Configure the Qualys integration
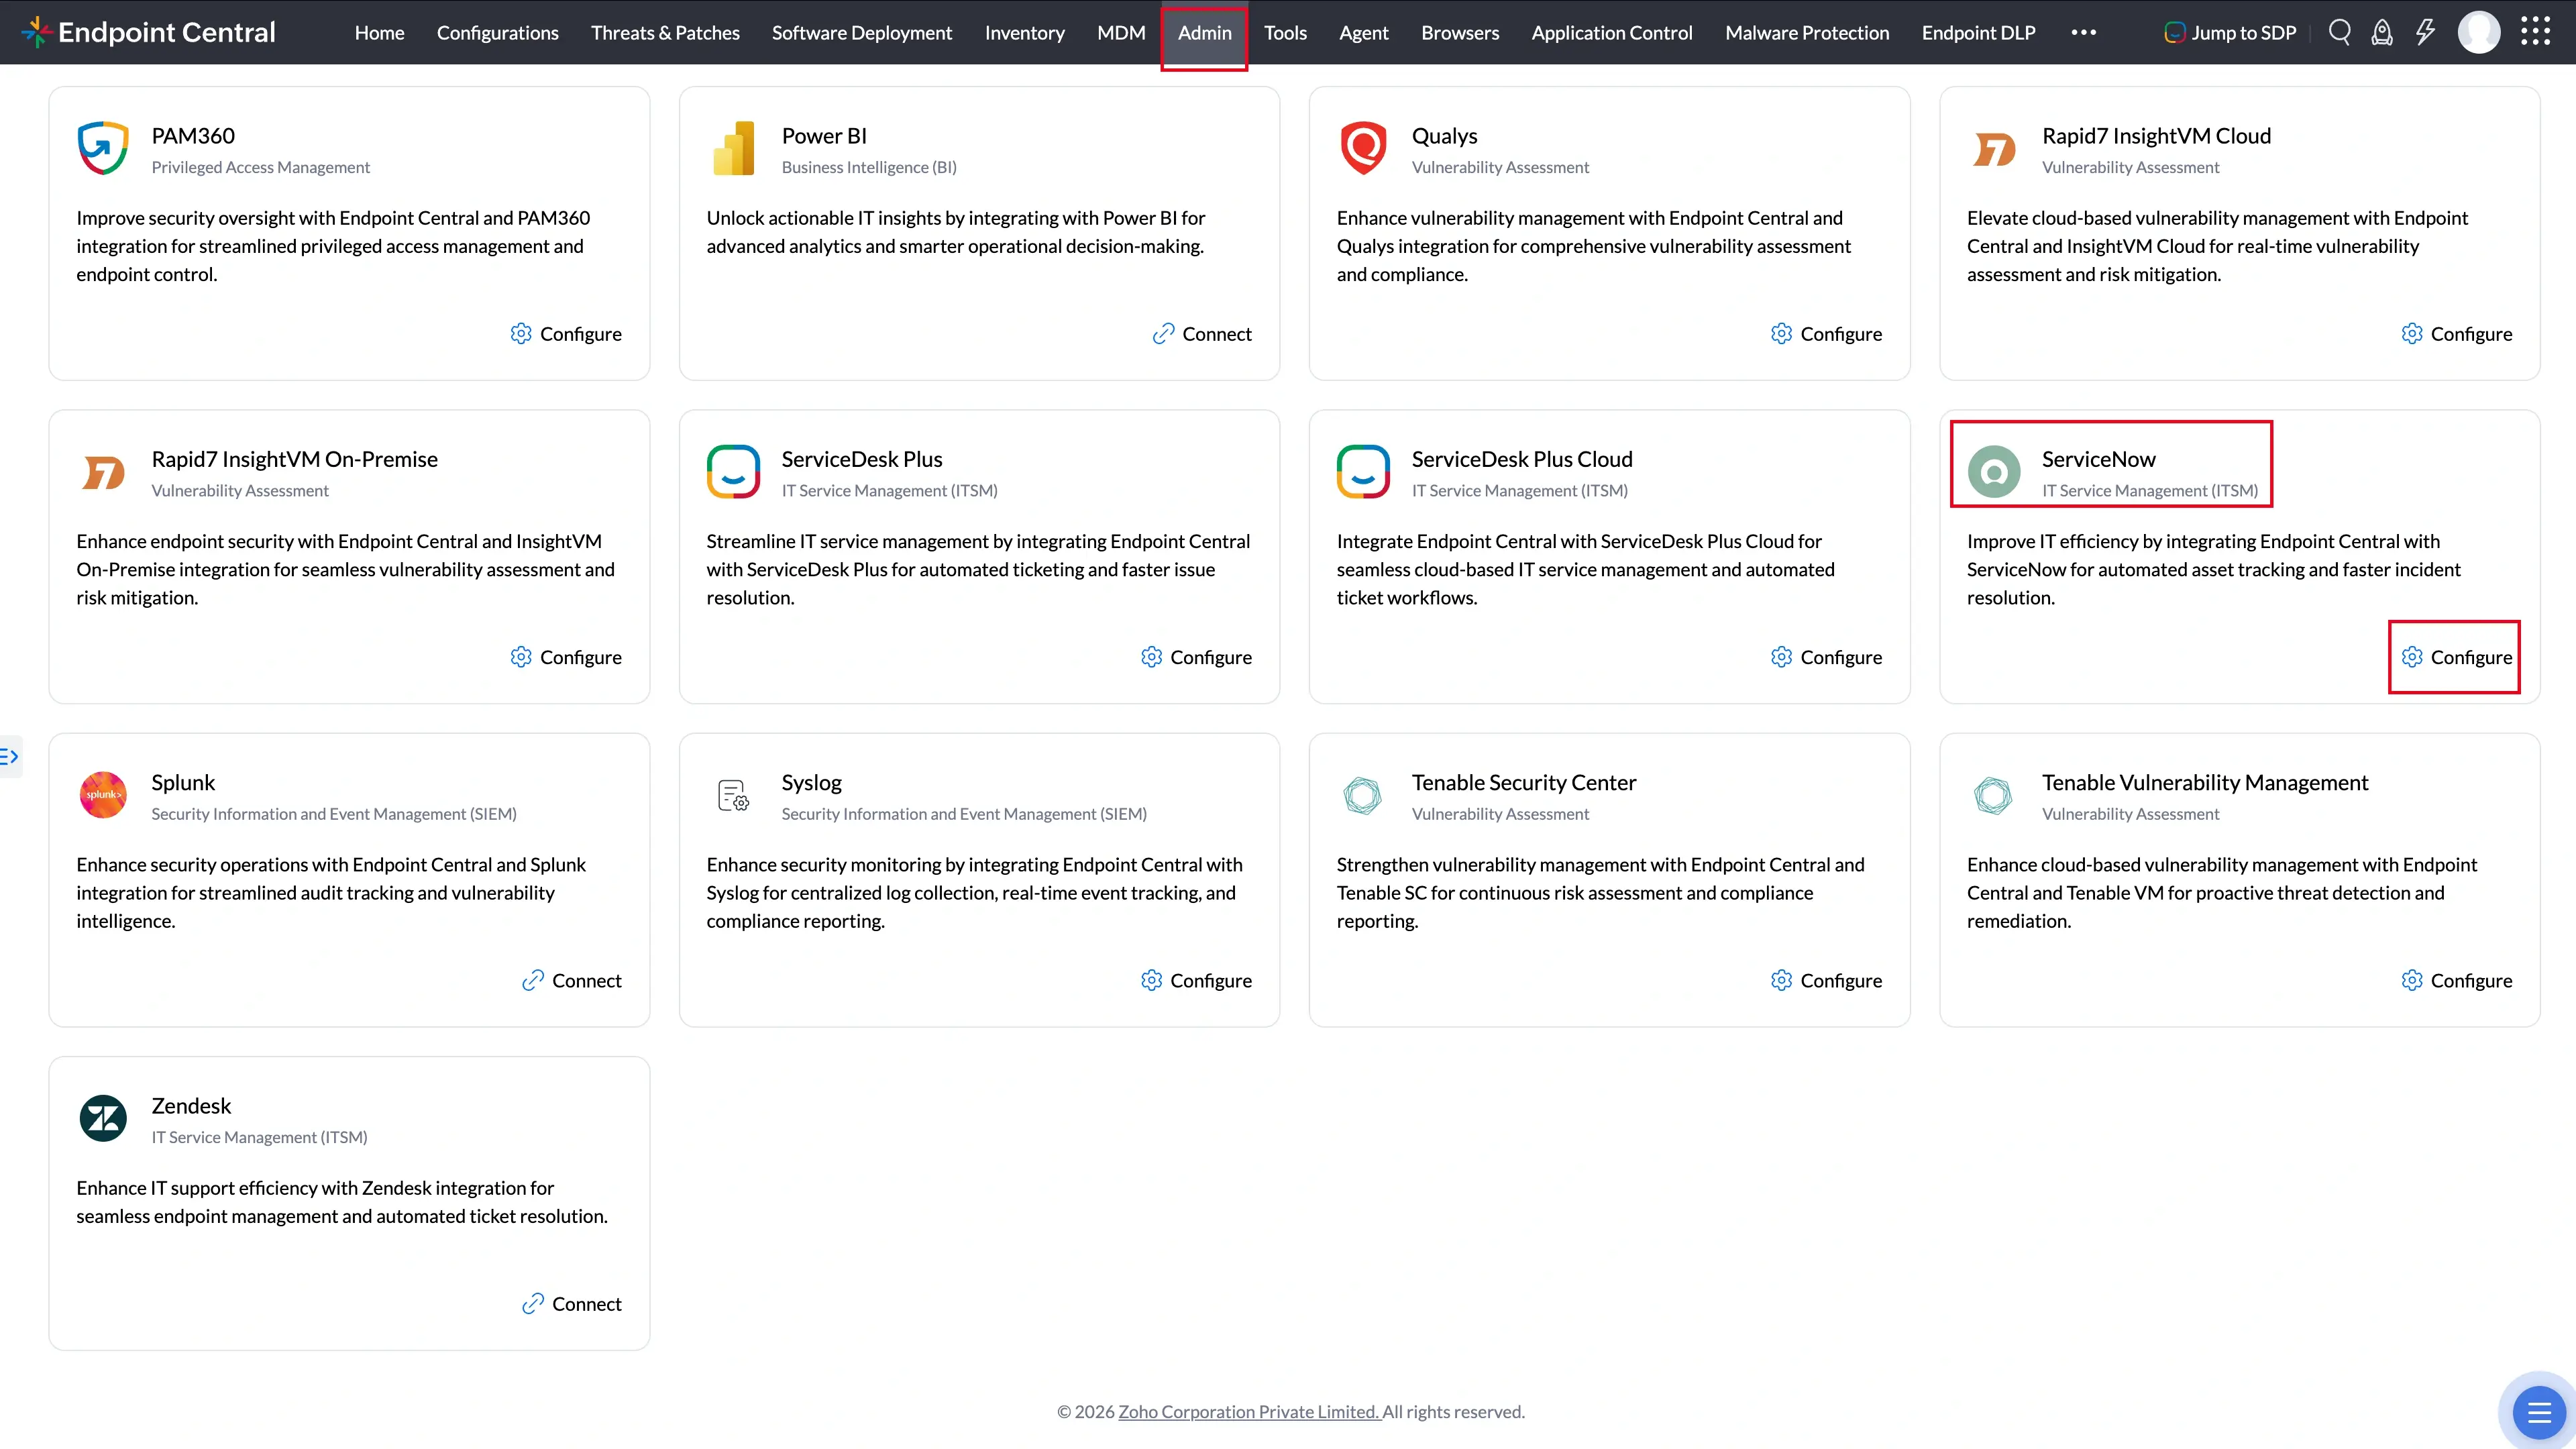The height and width of the screenshot is (1449, 2576). pos(1826,334)
